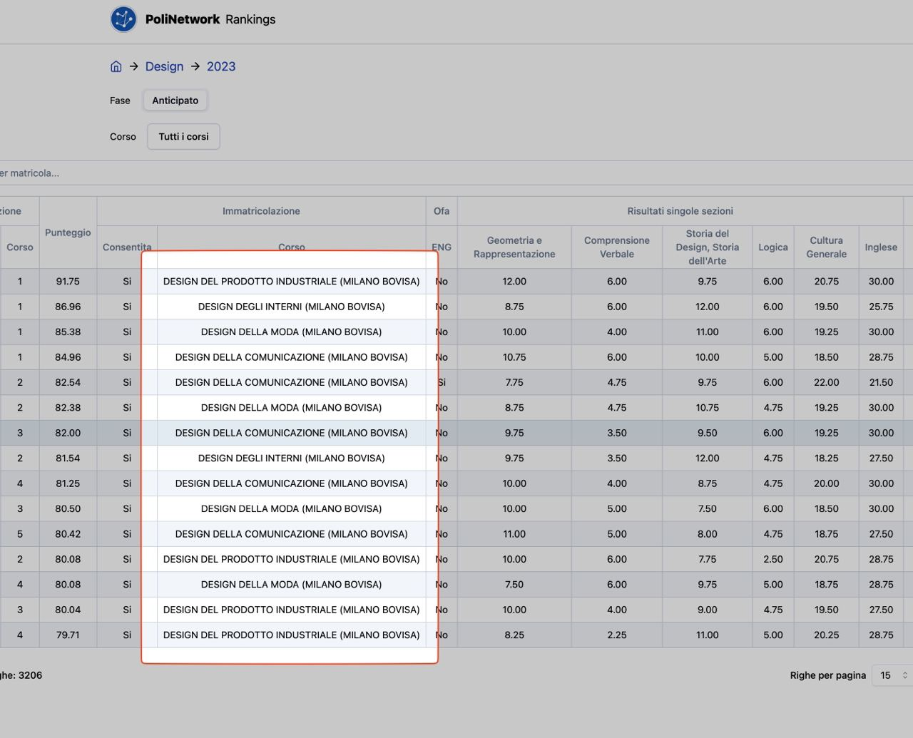Screen dimensions: 913x738
Task: Sort by the Logica column header
Action: click(x=773, y=247)
